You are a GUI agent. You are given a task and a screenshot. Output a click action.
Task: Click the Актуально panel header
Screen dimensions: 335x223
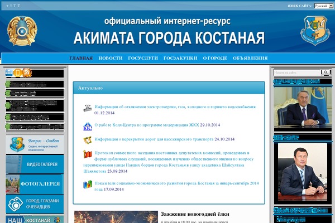[x=169, y=88]
